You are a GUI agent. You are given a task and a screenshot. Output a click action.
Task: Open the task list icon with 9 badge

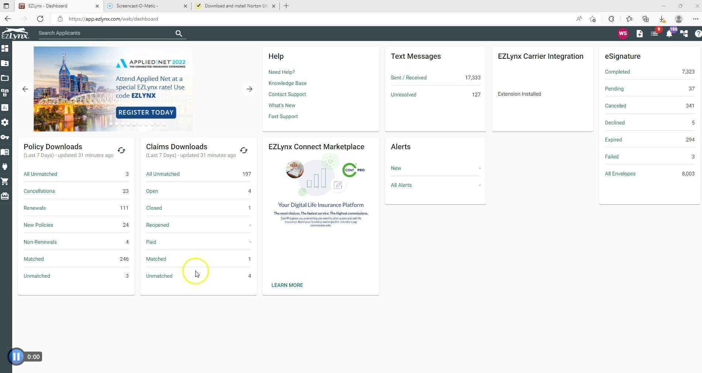point(654,34)
